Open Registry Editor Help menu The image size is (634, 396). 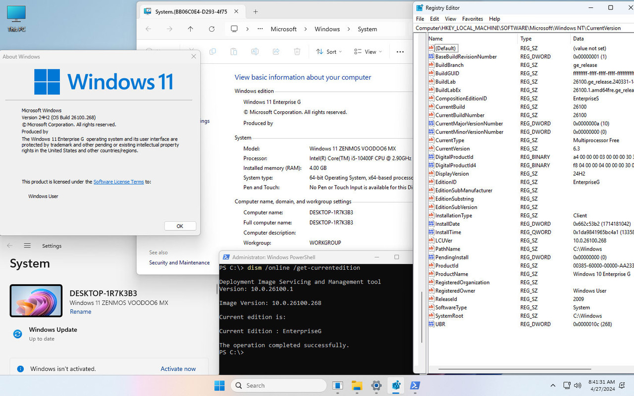(494, 19)
